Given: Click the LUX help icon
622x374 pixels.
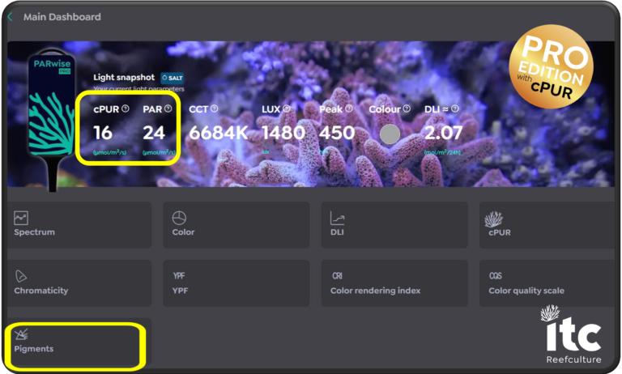Looking at the screenshot, I should [x=287, y=108].
